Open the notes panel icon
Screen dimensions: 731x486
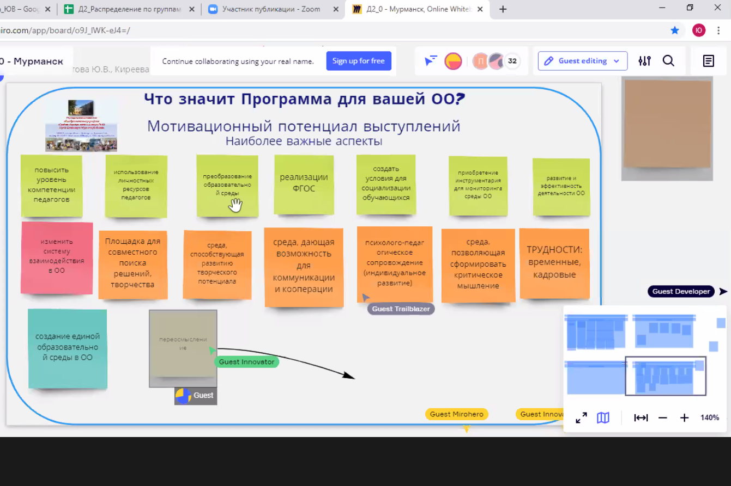[708, 61]
